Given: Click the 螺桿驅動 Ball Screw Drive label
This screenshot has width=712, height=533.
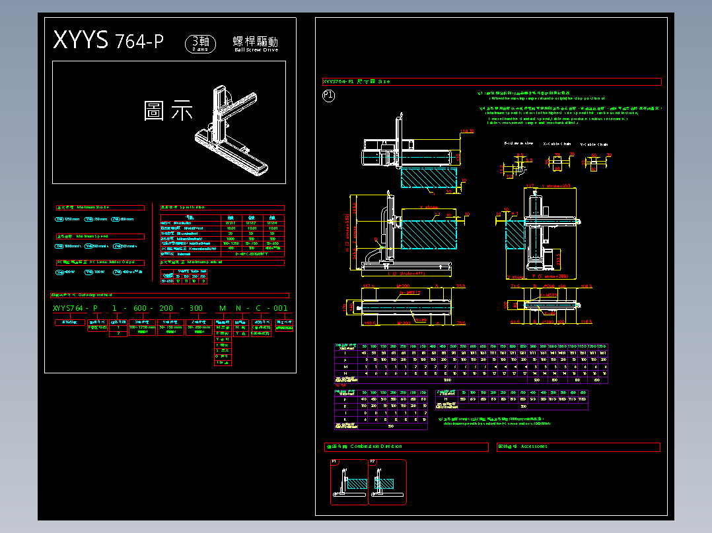Looking at the screenshot, I should pyautogui.click(x=256, y=44).
